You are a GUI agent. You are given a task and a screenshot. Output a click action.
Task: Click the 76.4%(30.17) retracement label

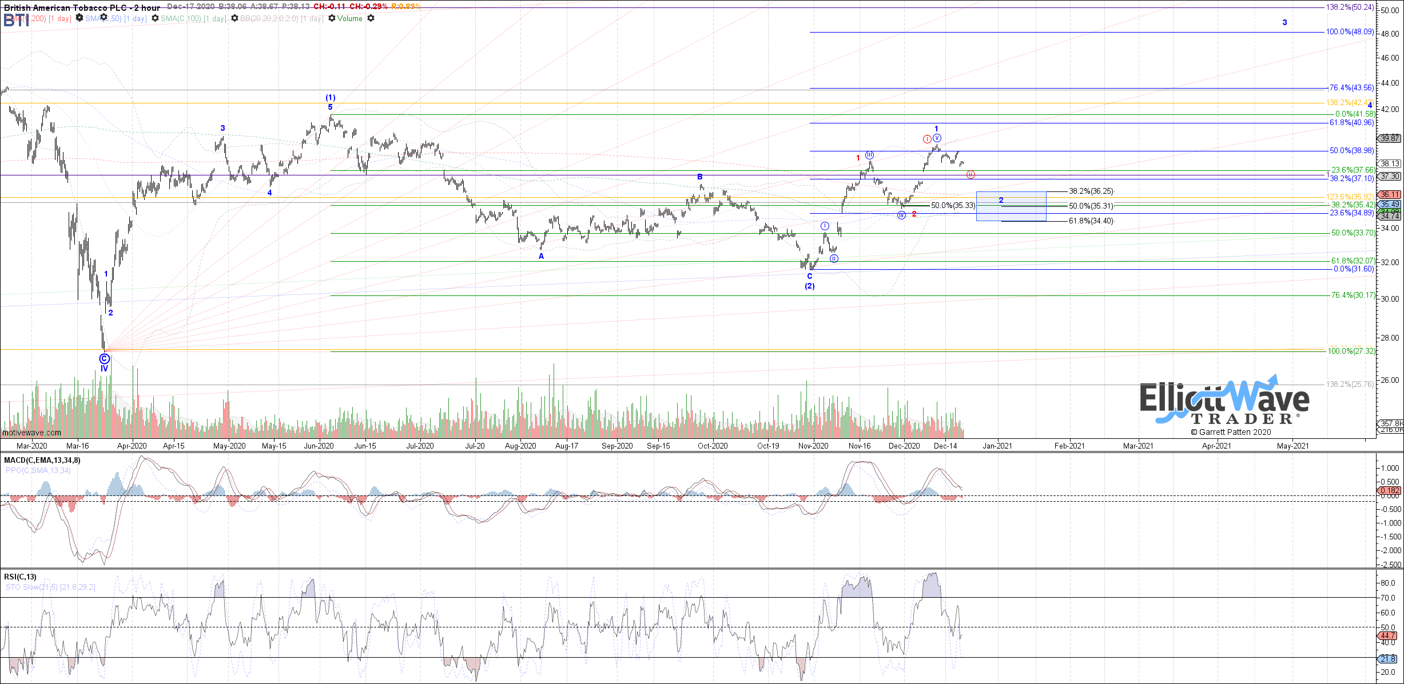[x=1353, y=295]
